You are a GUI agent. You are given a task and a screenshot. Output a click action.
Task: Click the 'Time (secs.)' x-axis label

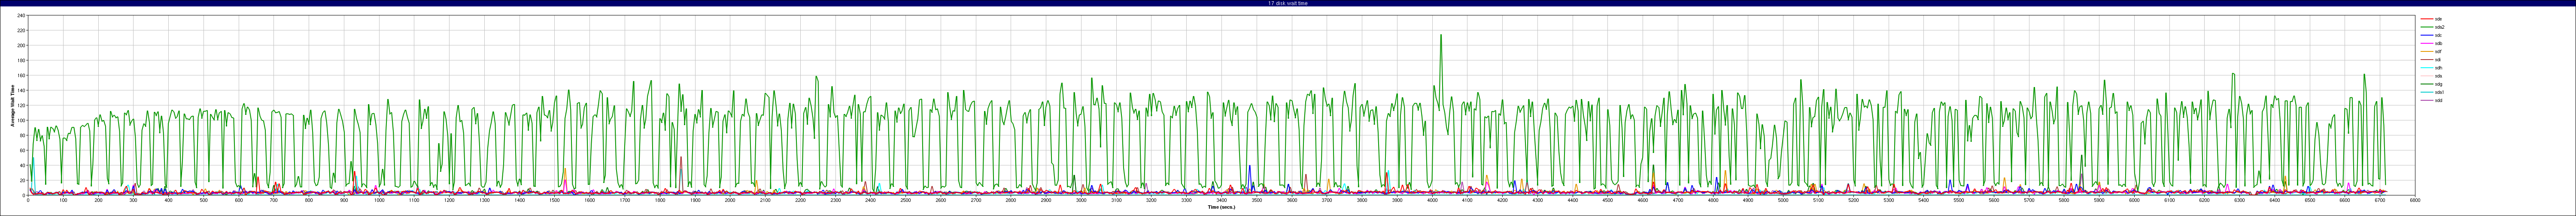[1221, 207]
